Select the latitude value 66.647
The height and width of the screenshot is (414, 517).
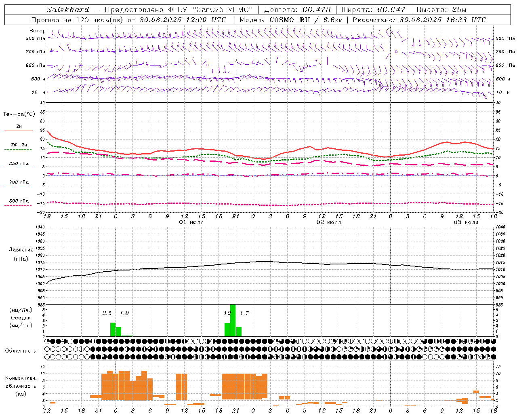tap(391, 10)
